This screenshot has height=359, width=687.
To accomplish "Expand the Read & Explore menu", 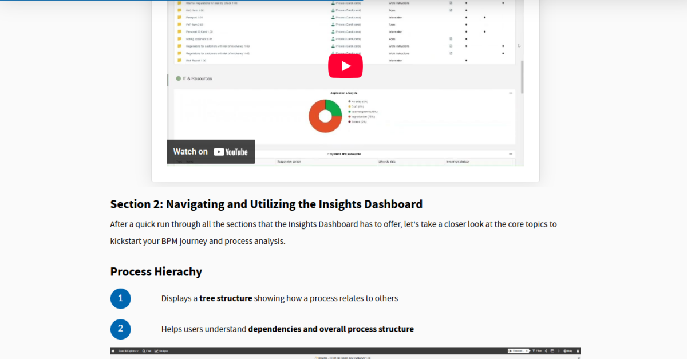I will point(128,351).
